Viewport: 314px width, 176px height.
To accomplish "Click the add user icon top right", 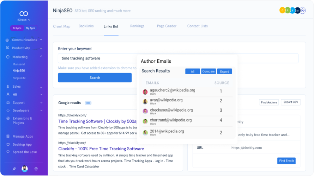I will tap(303, 10).
